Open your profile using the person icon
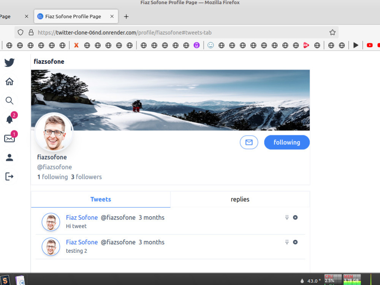Viewport: 380px width, 285px height. click(x=9, y=157)
